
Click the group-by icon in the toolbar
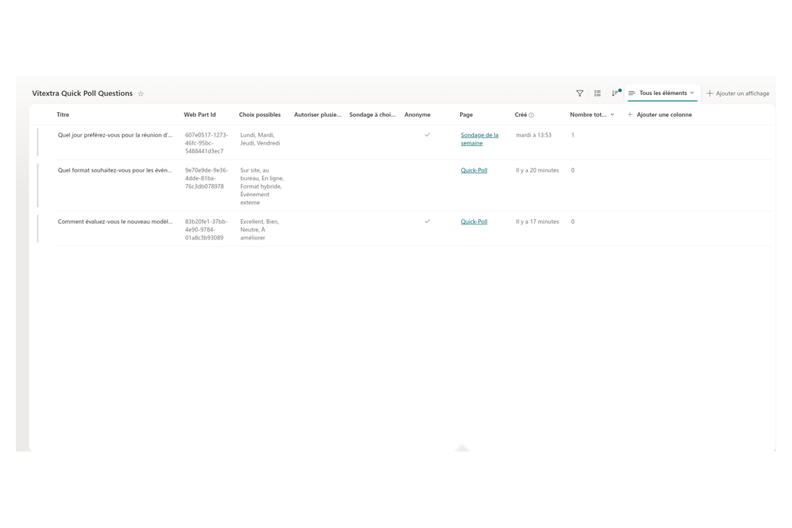[x=597, y=94]
